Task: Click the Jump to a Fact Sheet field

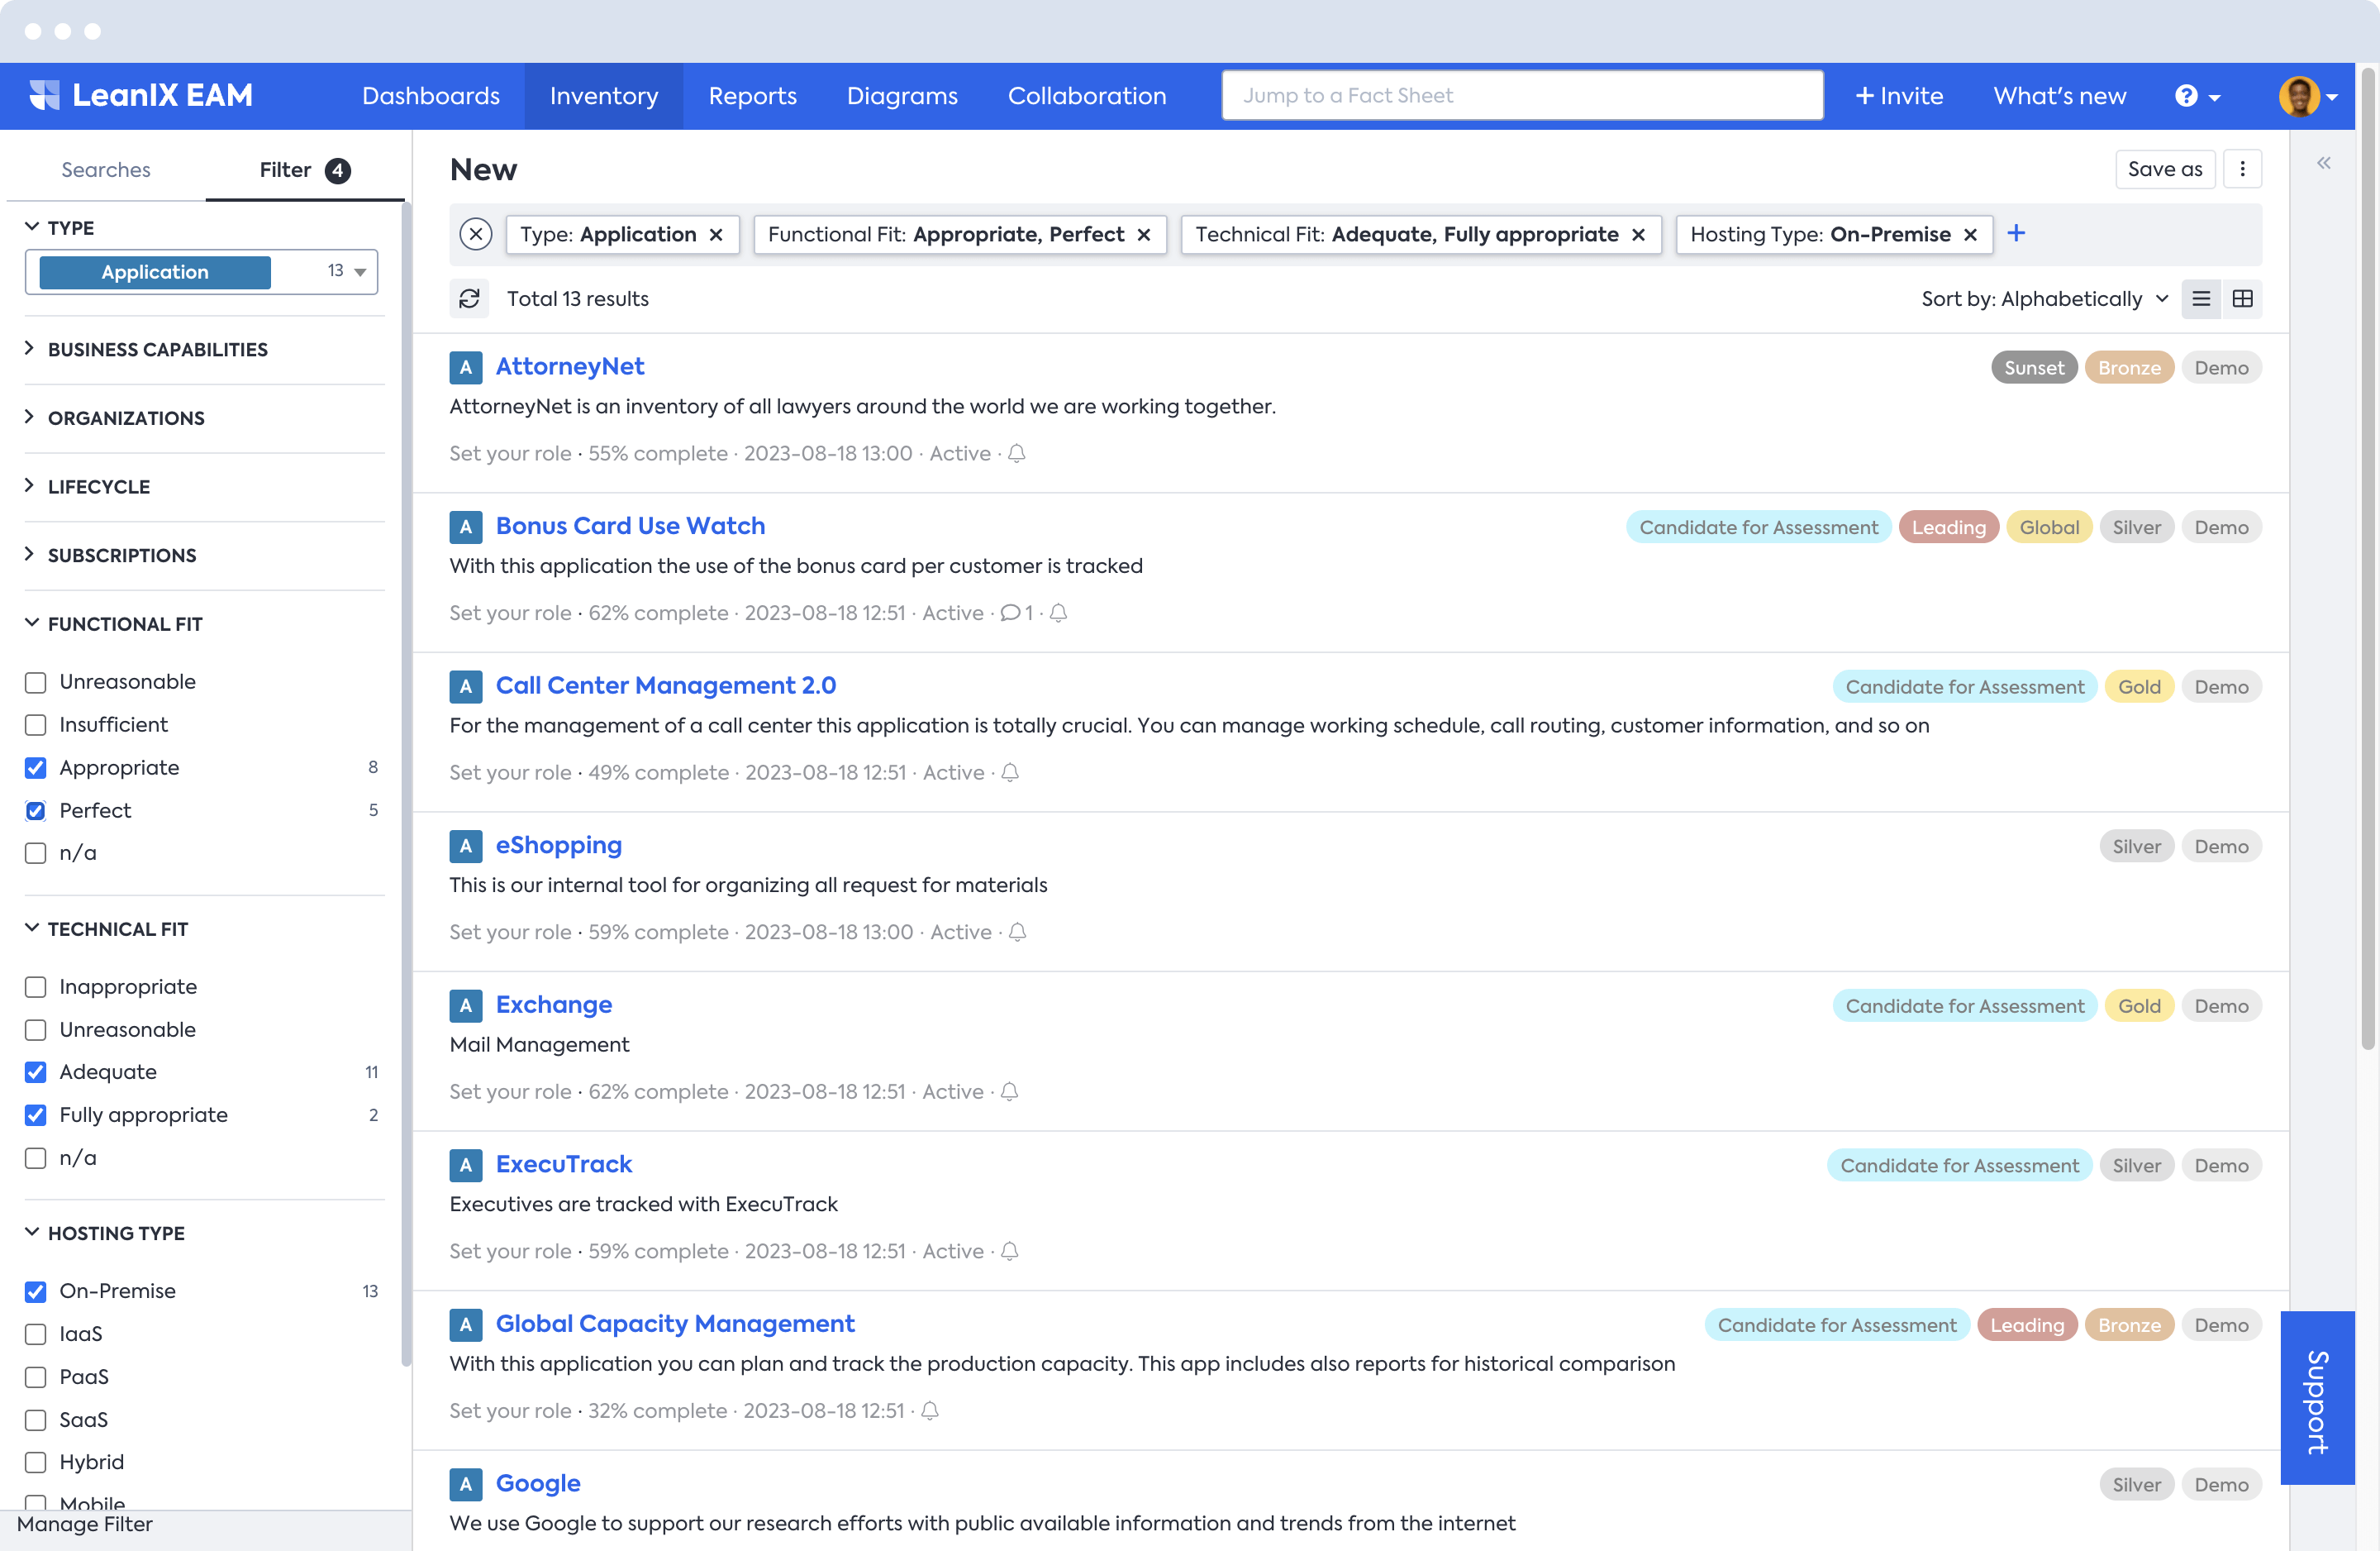Action: (x=1521, y=95)
